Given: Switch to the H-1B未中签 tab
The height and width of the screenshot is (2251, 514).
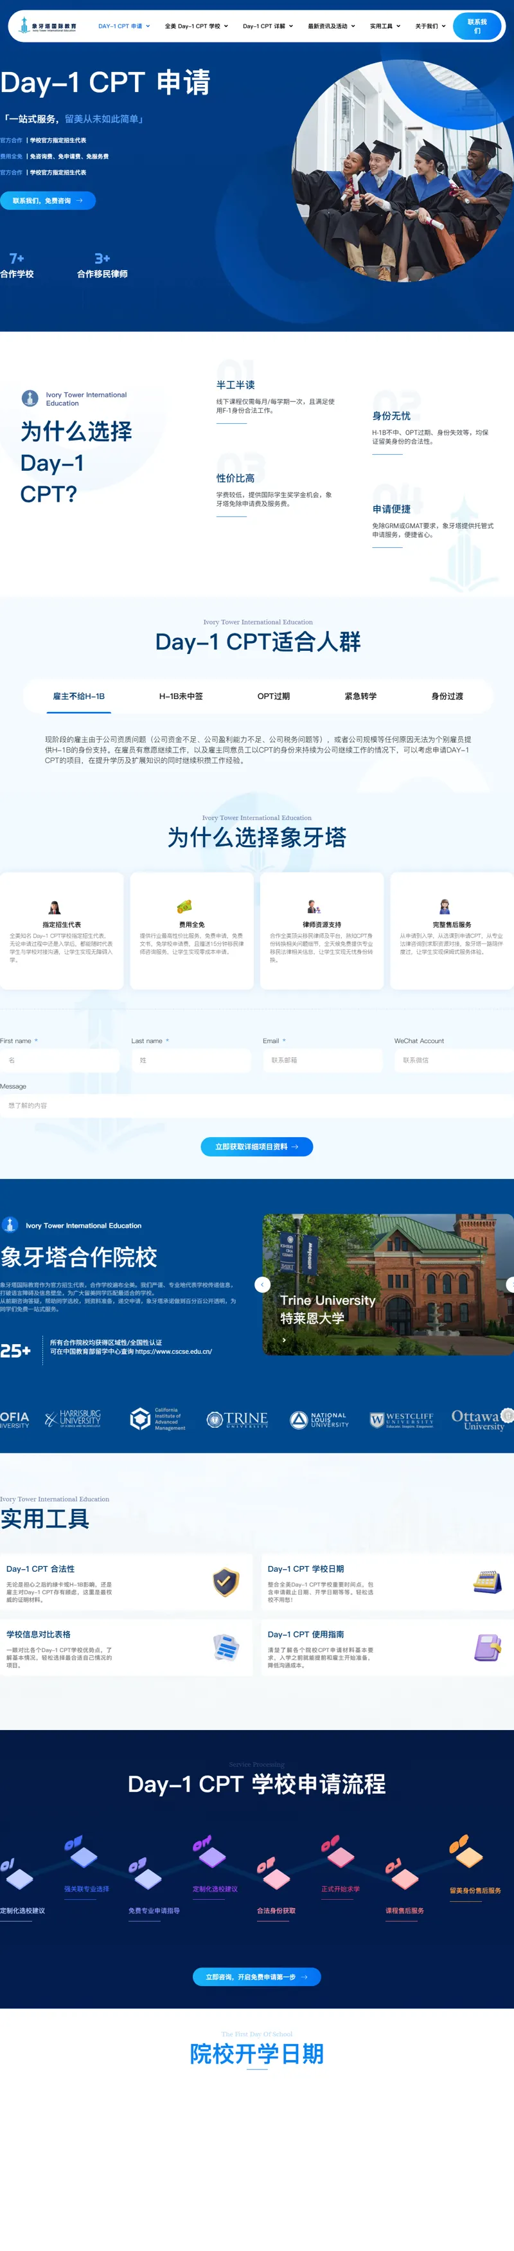Looking at the screenshot, I should [181, 697].
